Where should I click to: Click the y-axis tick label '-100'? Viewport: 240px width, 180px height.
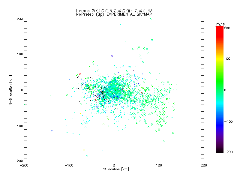click(19, 126)
